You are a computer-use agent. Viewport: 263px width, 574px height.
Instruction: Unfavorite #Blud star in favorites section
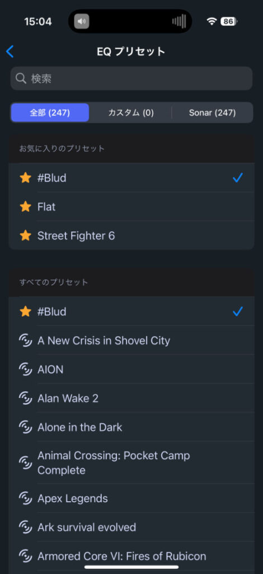point(25,178)
